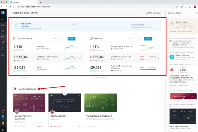Screen dimensions: 198x132
Task: Click the browser address bar
Action: pos(96,7)
